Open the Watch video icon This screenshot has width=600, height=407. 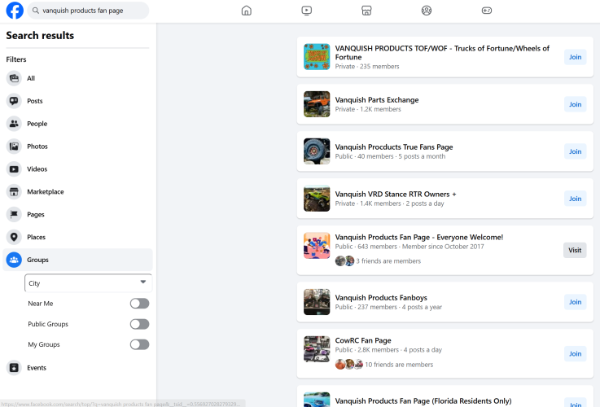point(306,11)
